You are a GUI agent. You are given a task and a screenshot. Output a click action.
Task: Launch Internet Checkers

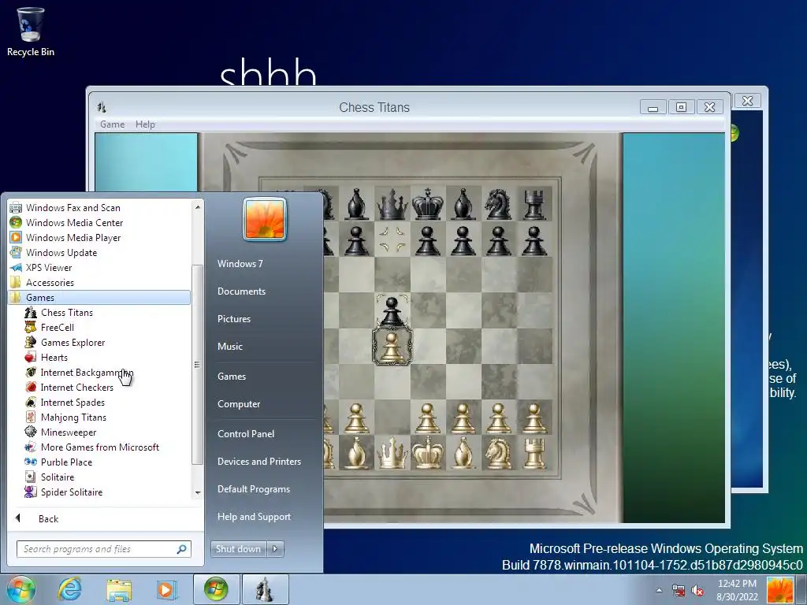(76, 387)
